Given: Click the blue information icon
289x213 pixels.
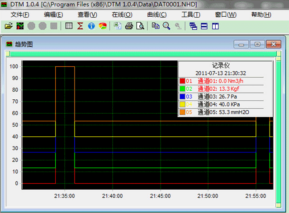Looking at the screenshot, I should pos(91,26).
